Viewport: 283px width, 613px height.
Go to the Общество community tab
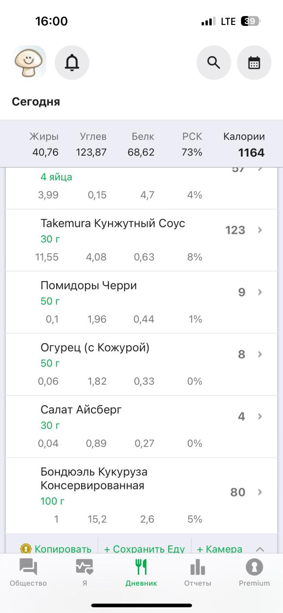pyautogui.click(x=28, y=572)
